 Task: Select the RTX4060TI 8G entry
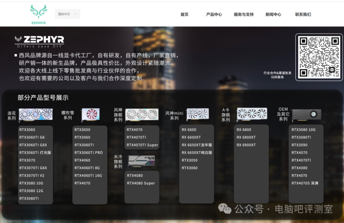coord(87,168)
